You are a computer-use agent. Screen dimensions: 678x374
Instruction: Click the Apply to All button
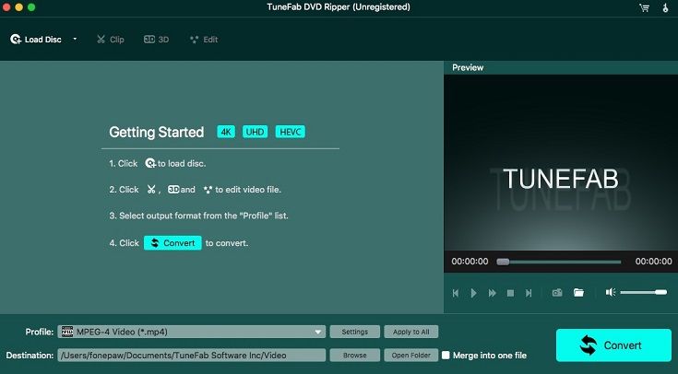tap(411, 332)
